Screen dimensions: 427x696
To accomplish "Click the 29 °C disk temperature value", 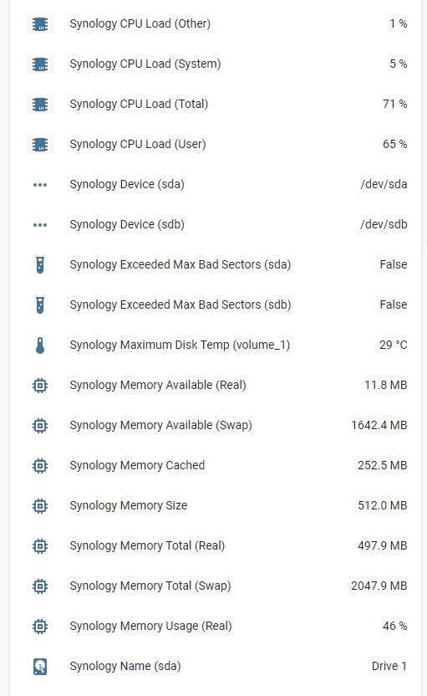I will click(x=393, y=345).
